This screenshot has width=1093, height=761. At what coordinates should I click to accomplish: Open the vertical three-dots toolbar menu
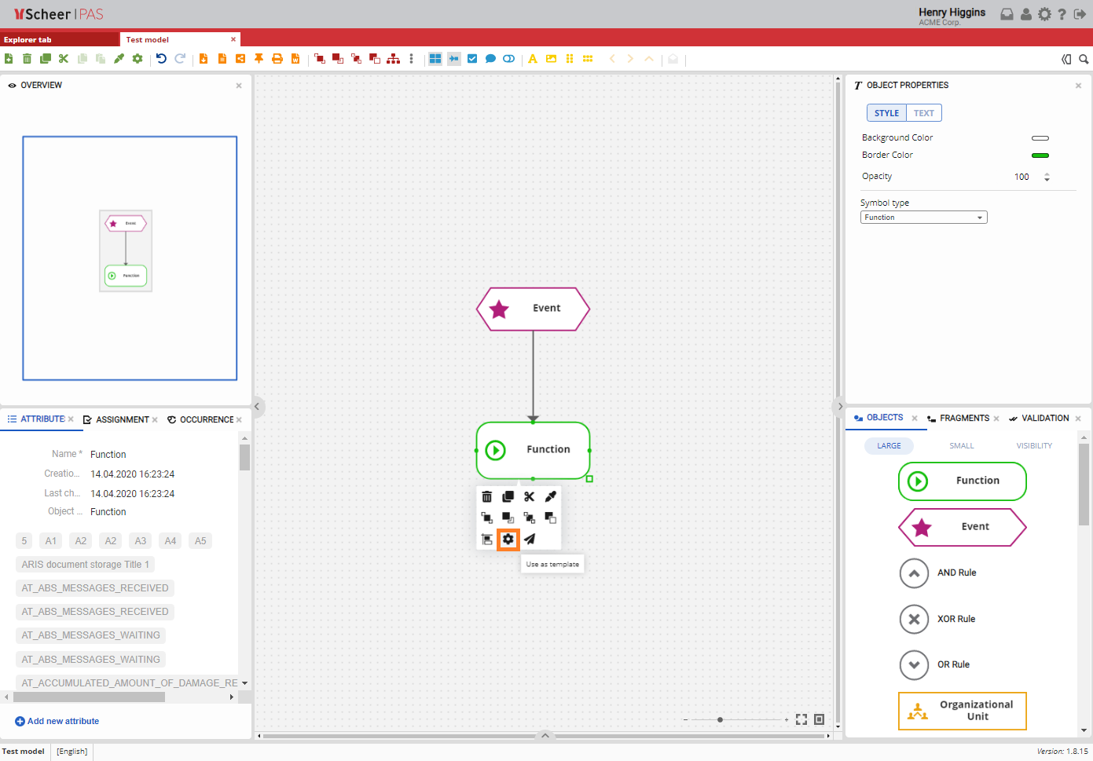click(x=411, y=59)
